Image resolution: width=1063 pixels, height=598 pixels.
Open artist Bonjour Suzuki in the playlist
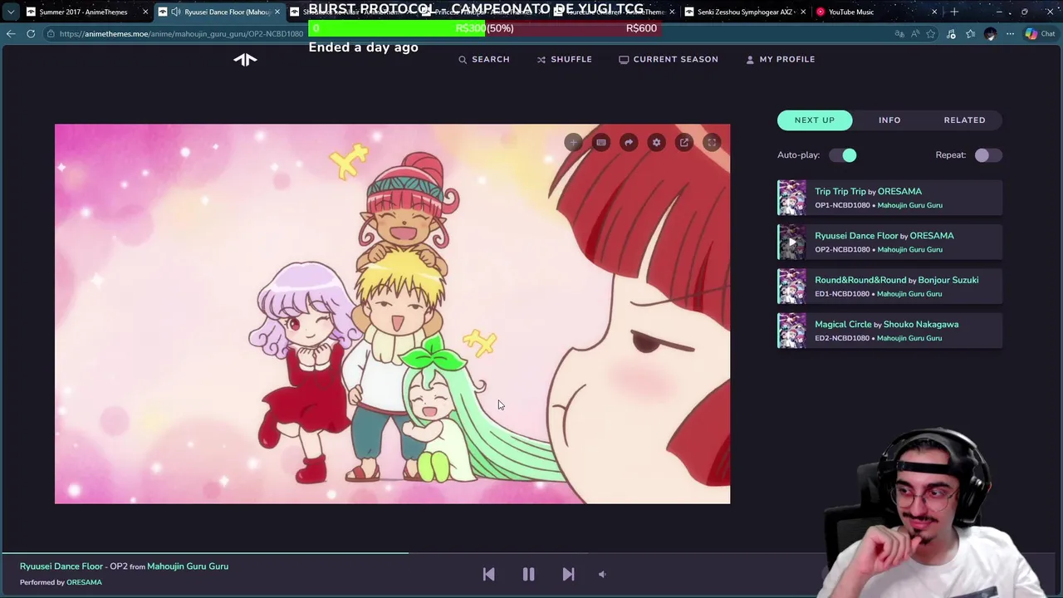pos(948,280)
